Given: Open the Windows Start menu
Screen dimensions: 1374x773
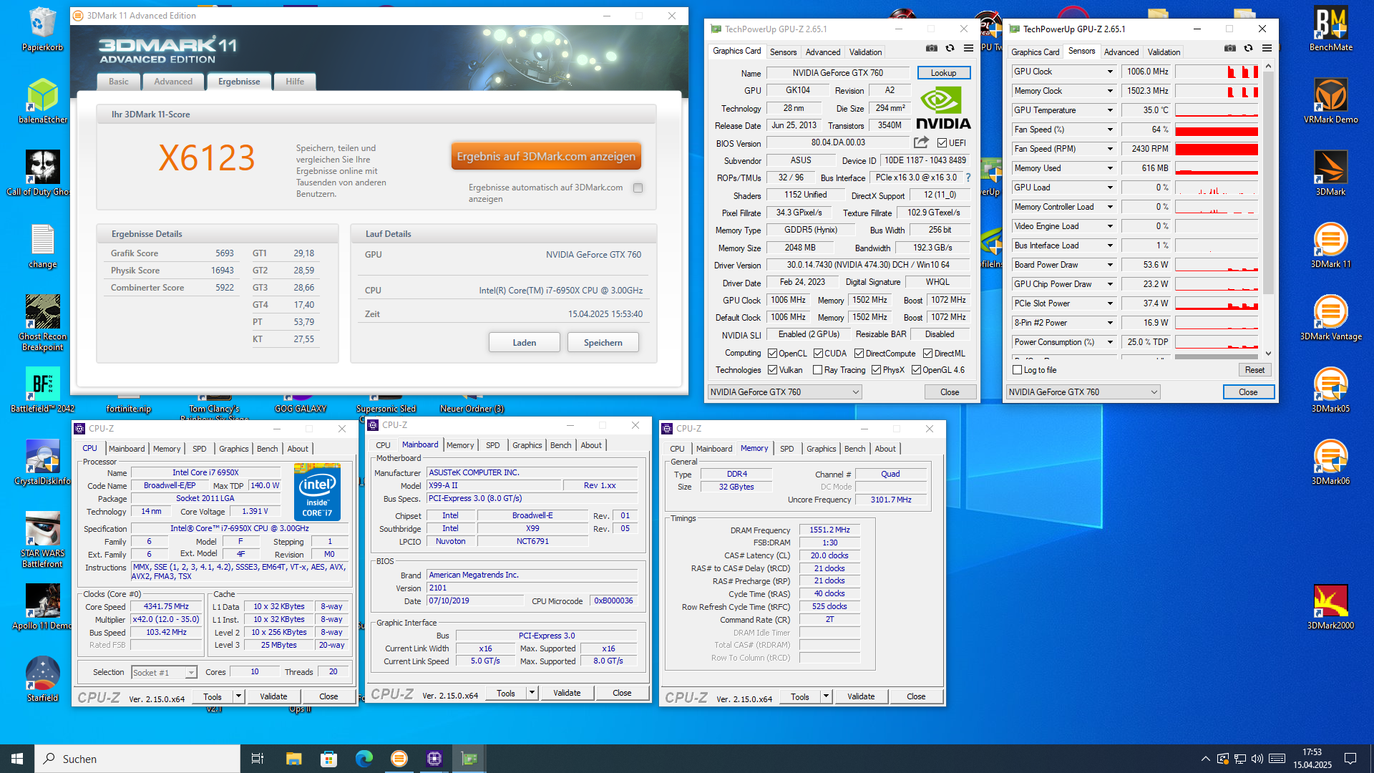Looking at the screenshot, I should pos(17,759).
